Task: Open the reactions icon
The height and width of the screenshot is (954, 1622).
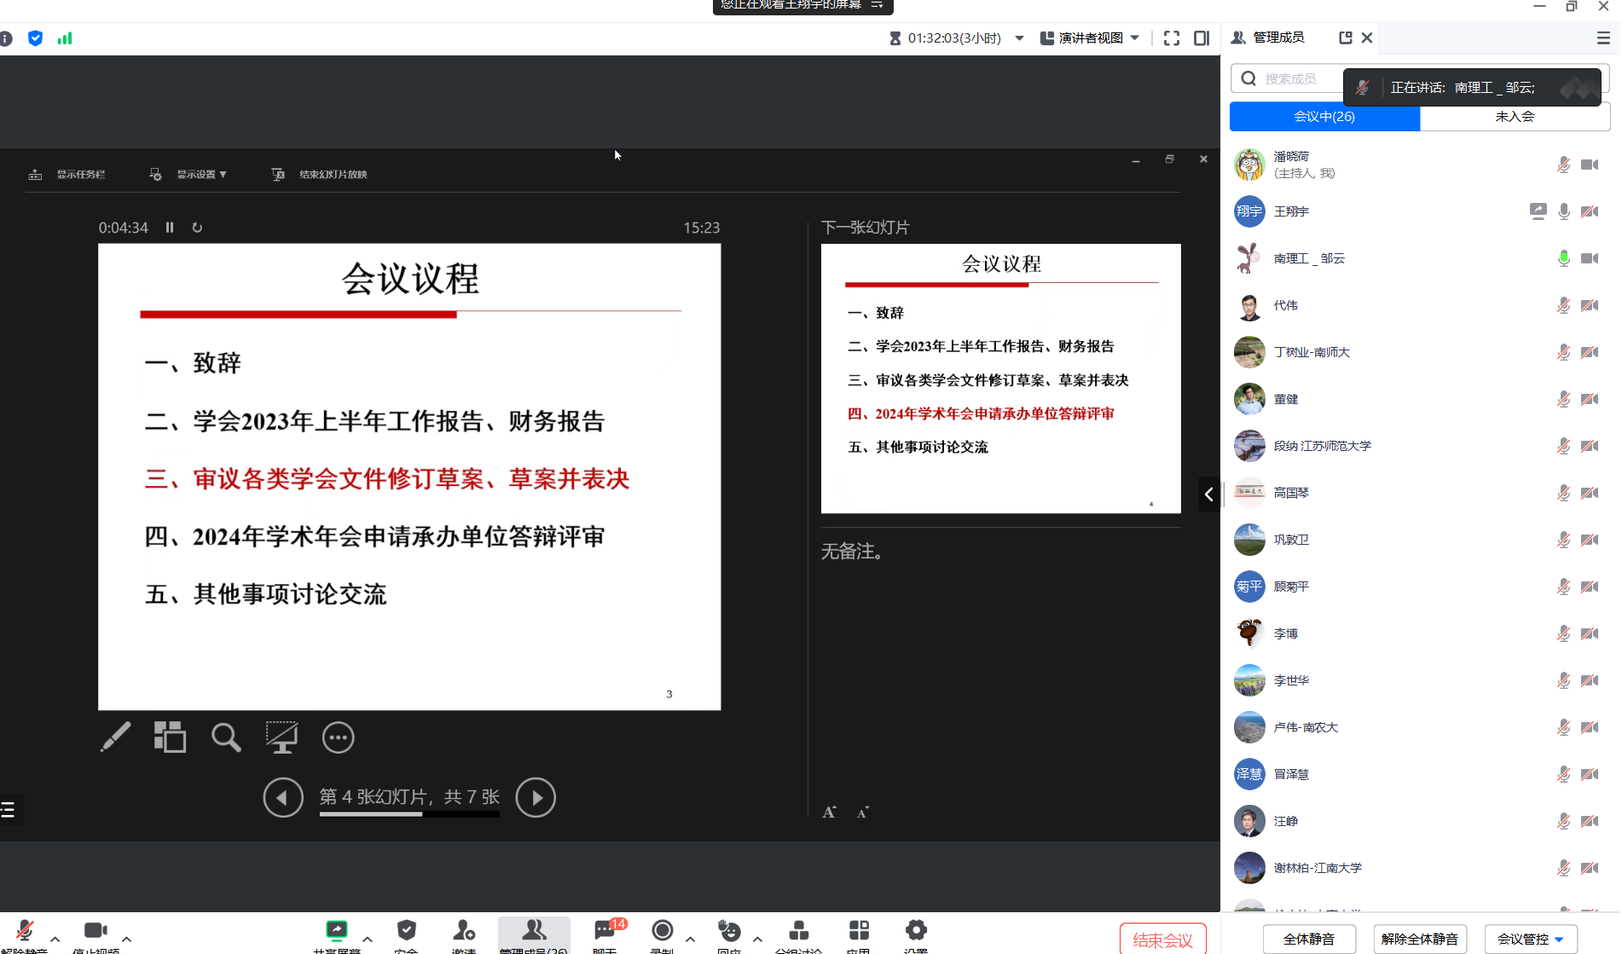Action: click(x=729, y=930)
